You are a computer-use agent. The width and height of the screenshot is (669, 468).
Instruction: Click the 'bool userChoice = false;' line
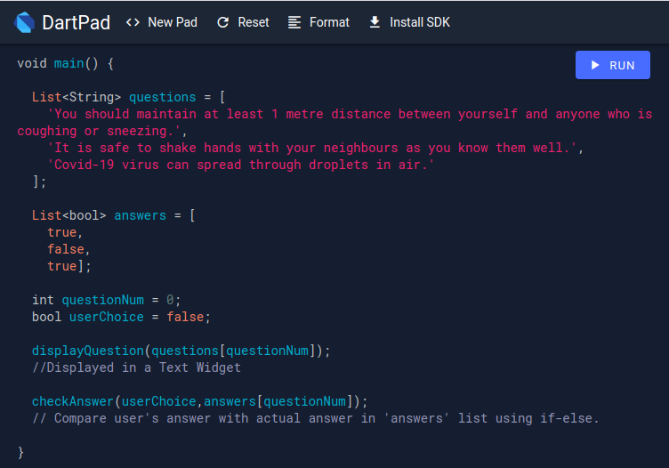(x=121, y=317)
